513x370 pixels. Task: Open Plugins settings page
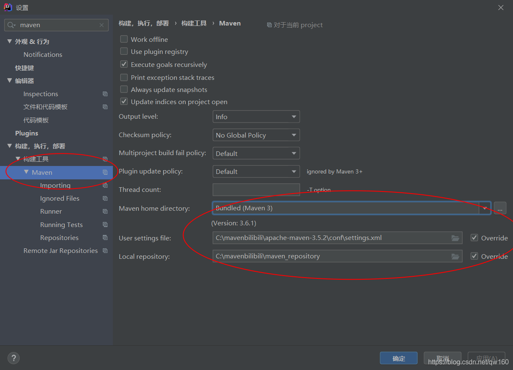[x=26, y=133]
